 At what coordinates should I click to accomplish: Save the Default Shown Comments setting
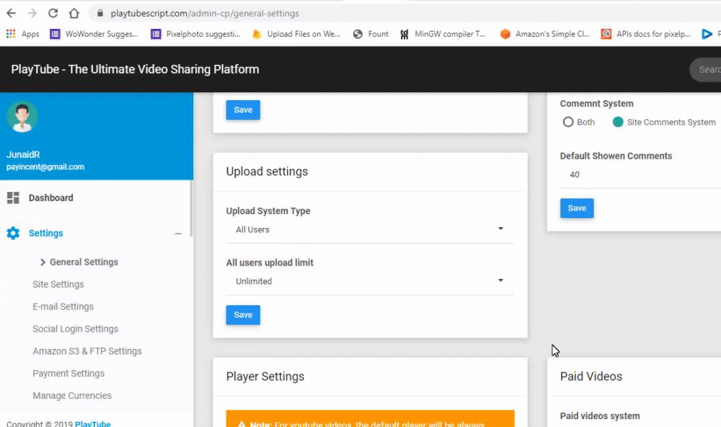pos(577,208)
